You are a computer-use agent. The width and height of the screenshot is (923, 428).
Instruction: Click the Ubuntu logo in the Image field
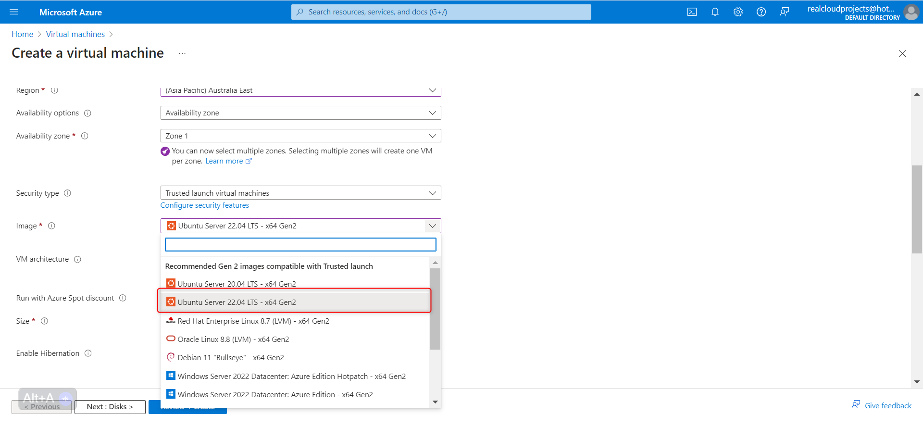(x=171, y=226)
